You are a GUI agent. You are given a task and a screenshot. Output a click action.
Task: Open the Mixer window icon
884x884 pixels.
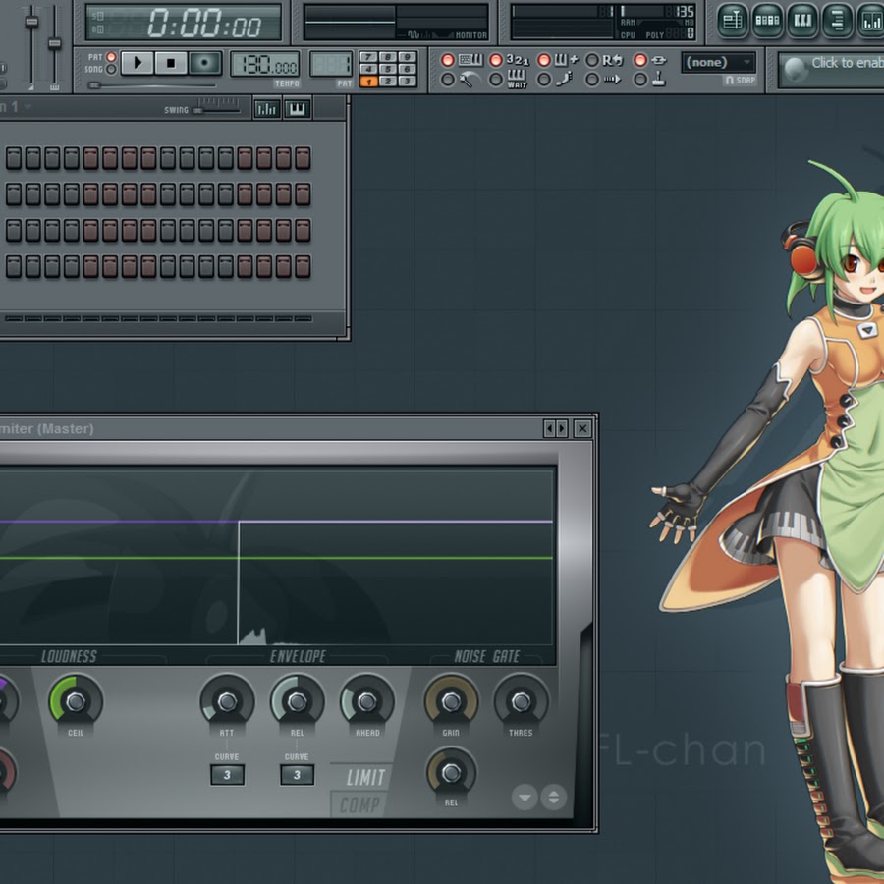[871, 21]
